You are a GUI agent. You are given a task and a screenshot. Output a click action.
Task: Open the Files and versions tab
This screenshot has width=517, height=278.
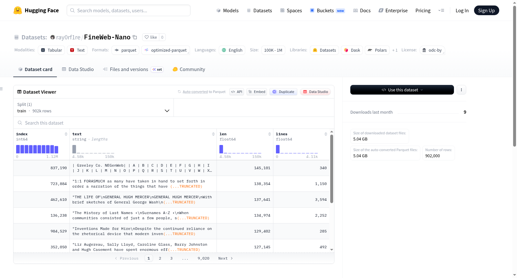coord(133,69)
